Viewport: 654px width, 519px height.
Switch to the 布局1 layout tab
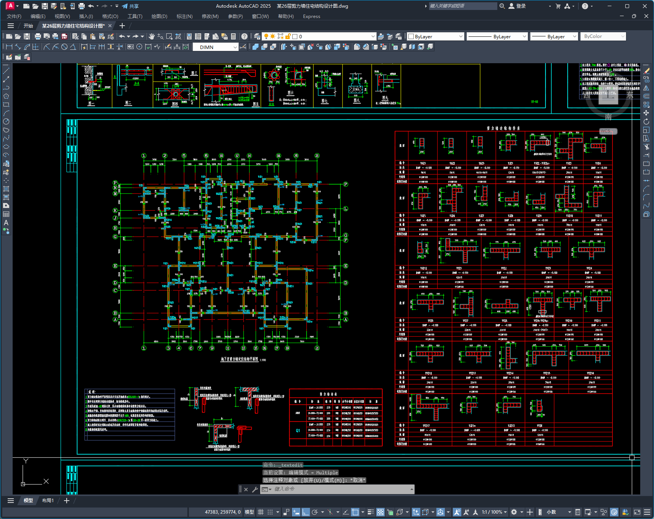coord(48,500)
